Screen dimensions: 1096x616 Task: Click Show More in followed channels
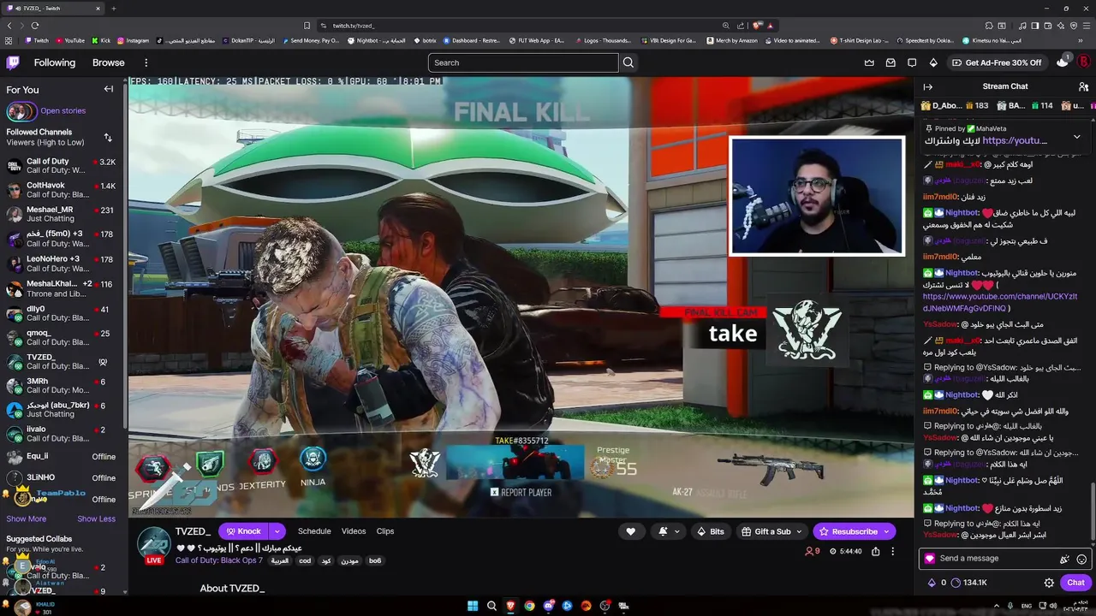27,518
